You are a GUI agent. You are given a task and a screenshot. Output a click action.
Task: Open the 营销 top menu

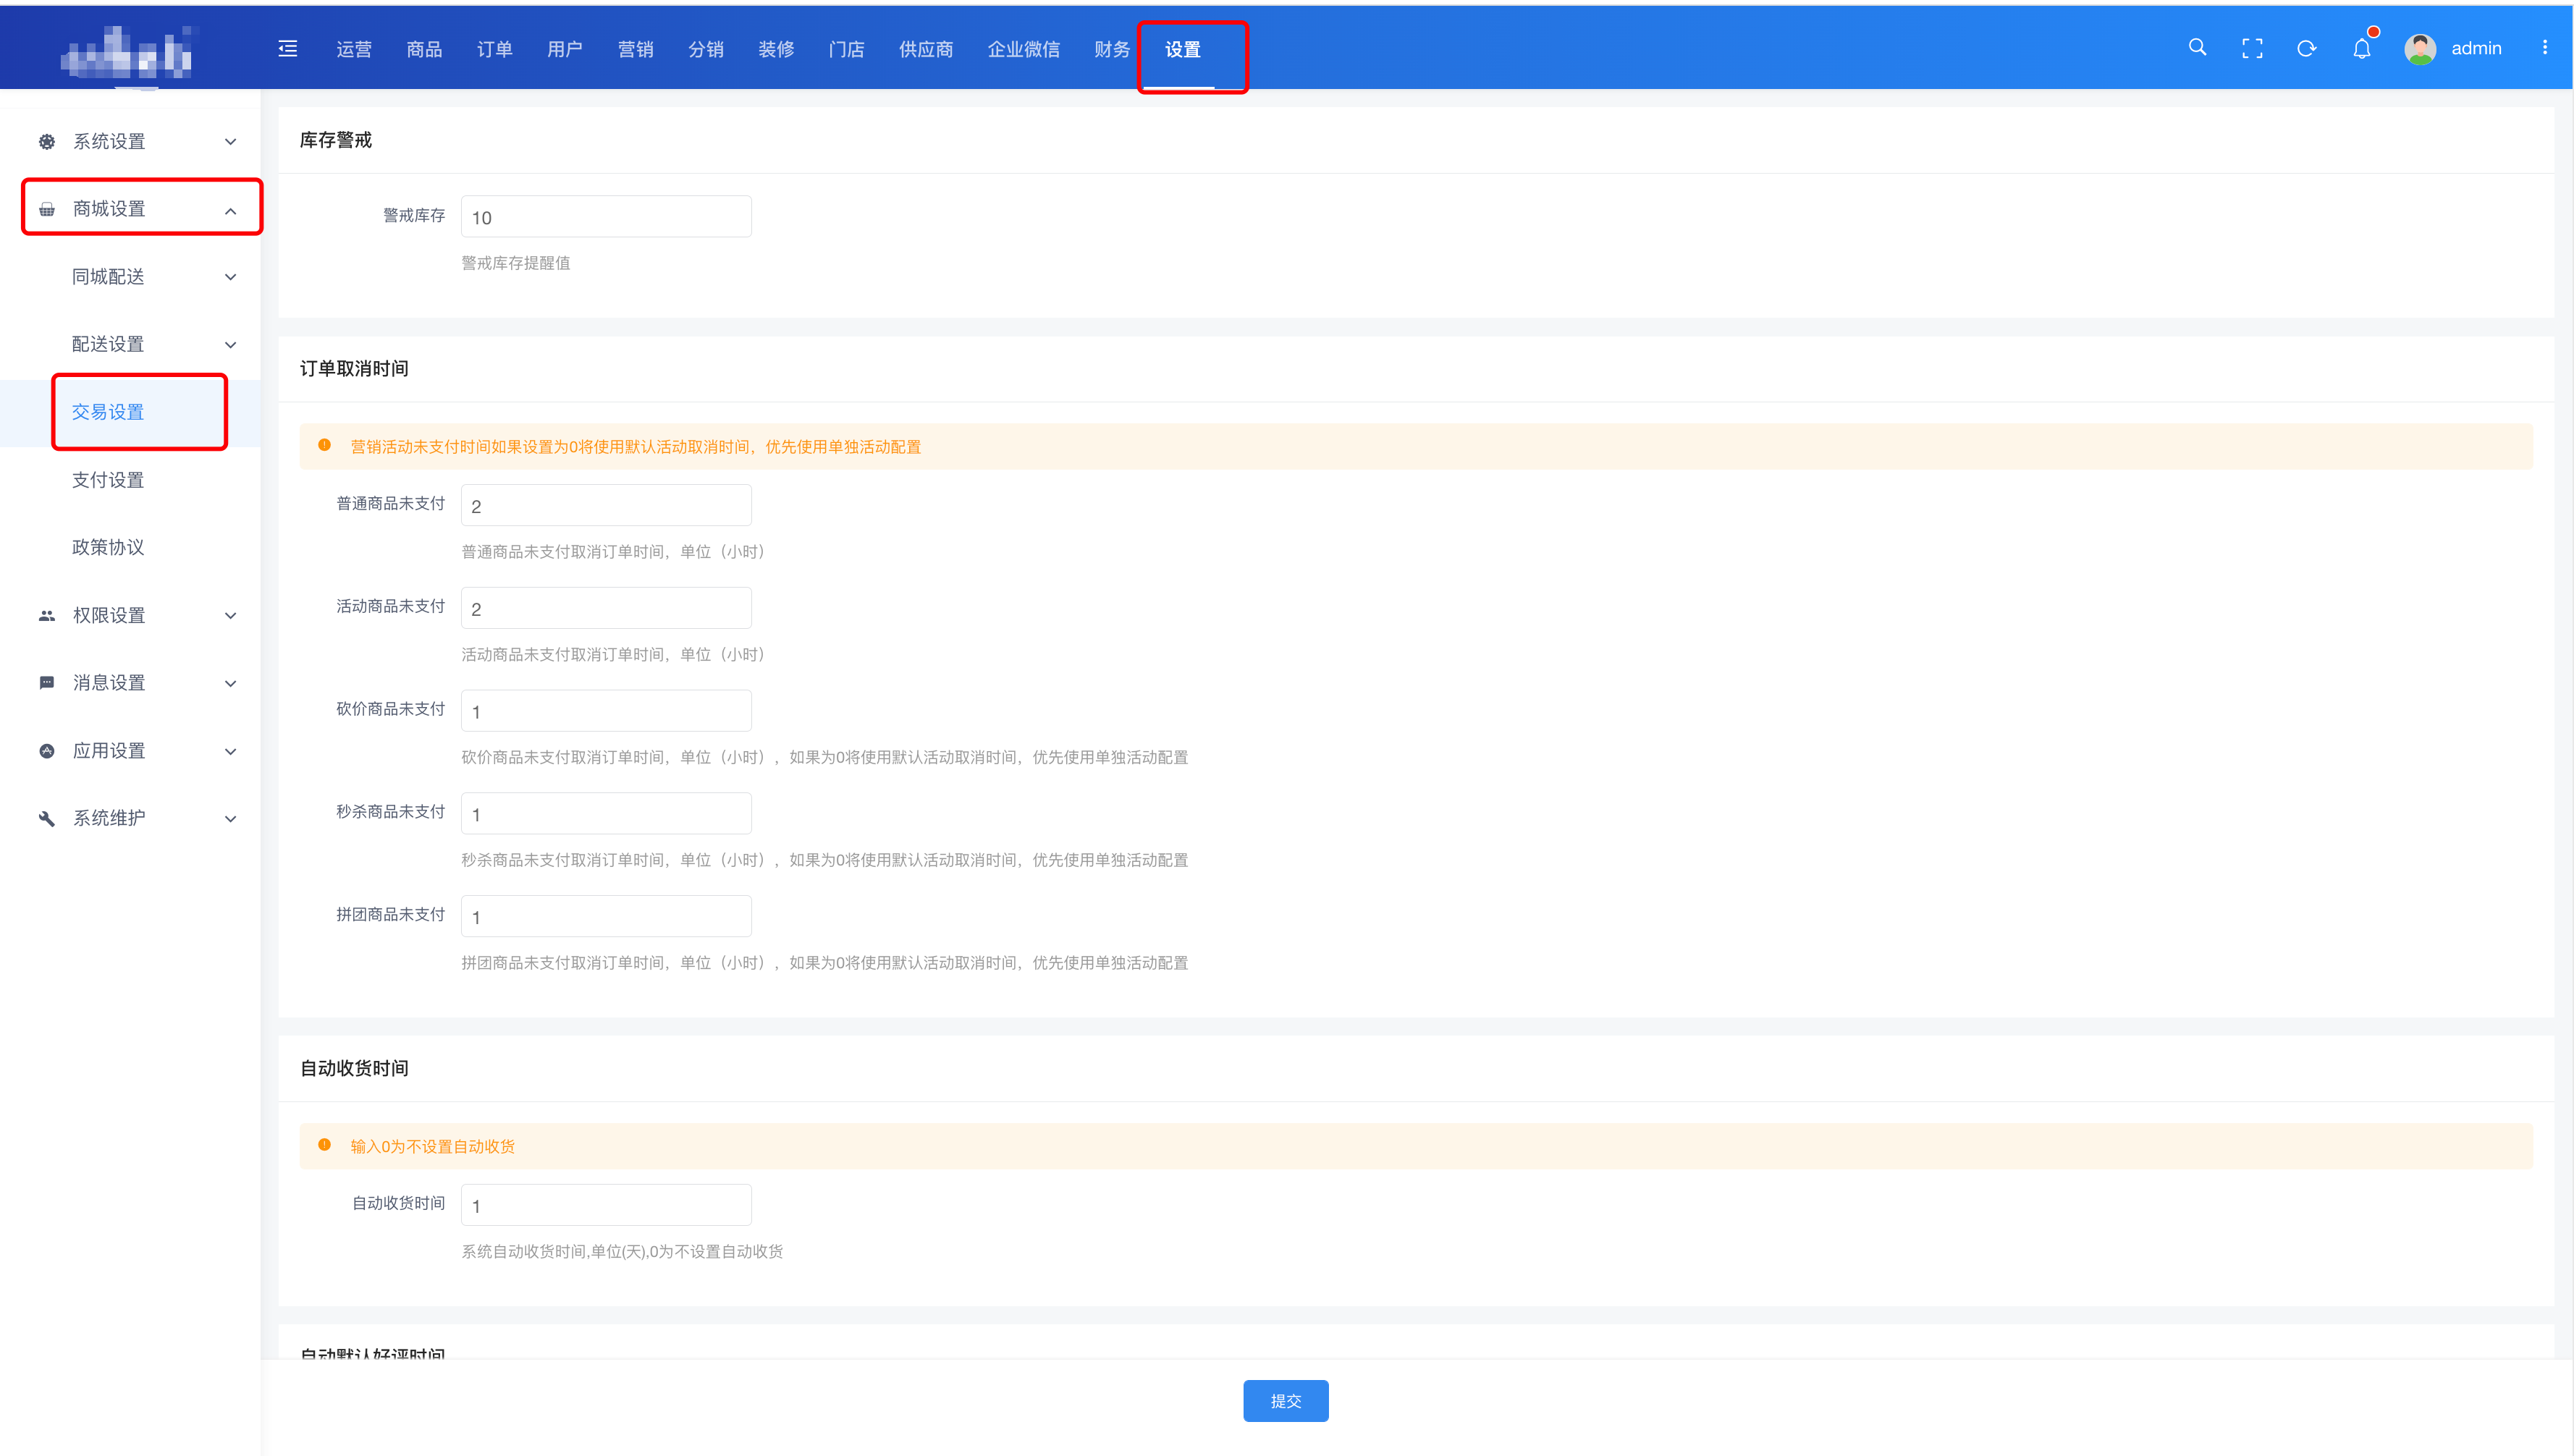(635, 49)
